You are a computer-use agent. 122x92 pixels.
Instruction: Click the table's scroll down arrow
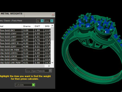[52, 63]
